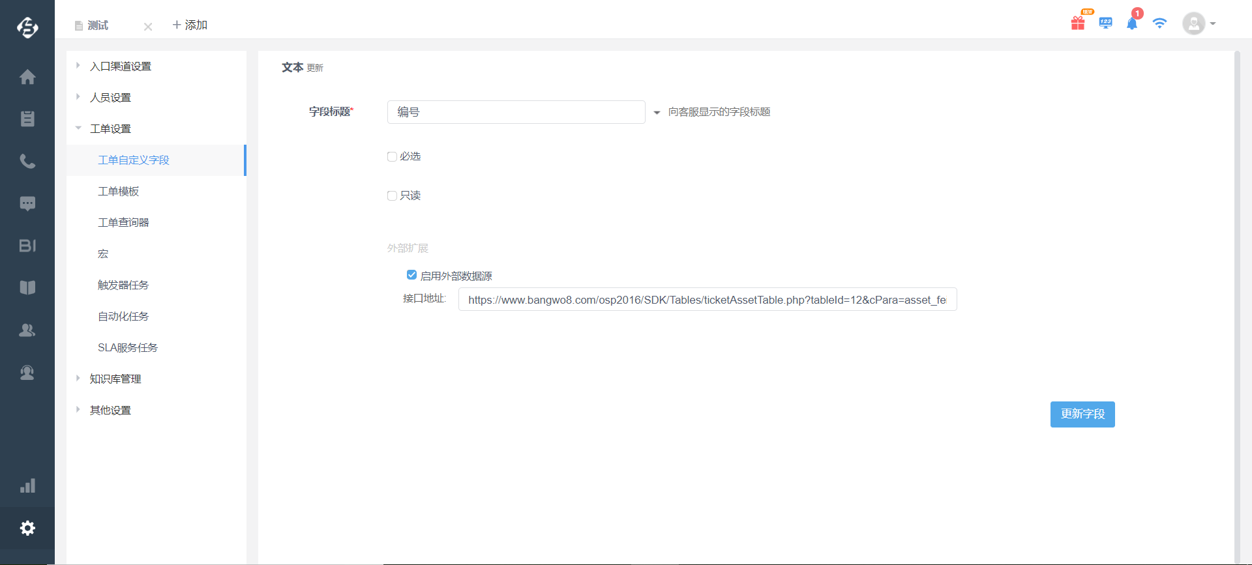Switch to the 测试 tab

(98, 25)
